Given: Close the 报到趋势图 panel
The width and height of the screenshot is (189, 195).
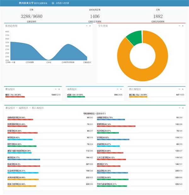Looking at the screenshot, I should (x=90, y=26).
